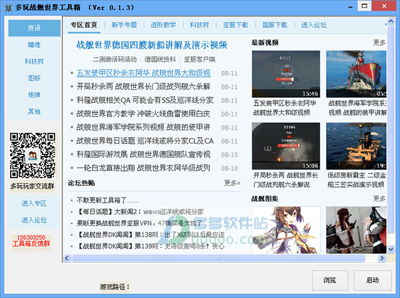Viewport: 400px width, 298px height.
Task: Open news 战舰世界海军学院系列视频 战舰的装甲讲
Action: pyautogui.click(x=143, y=127)
